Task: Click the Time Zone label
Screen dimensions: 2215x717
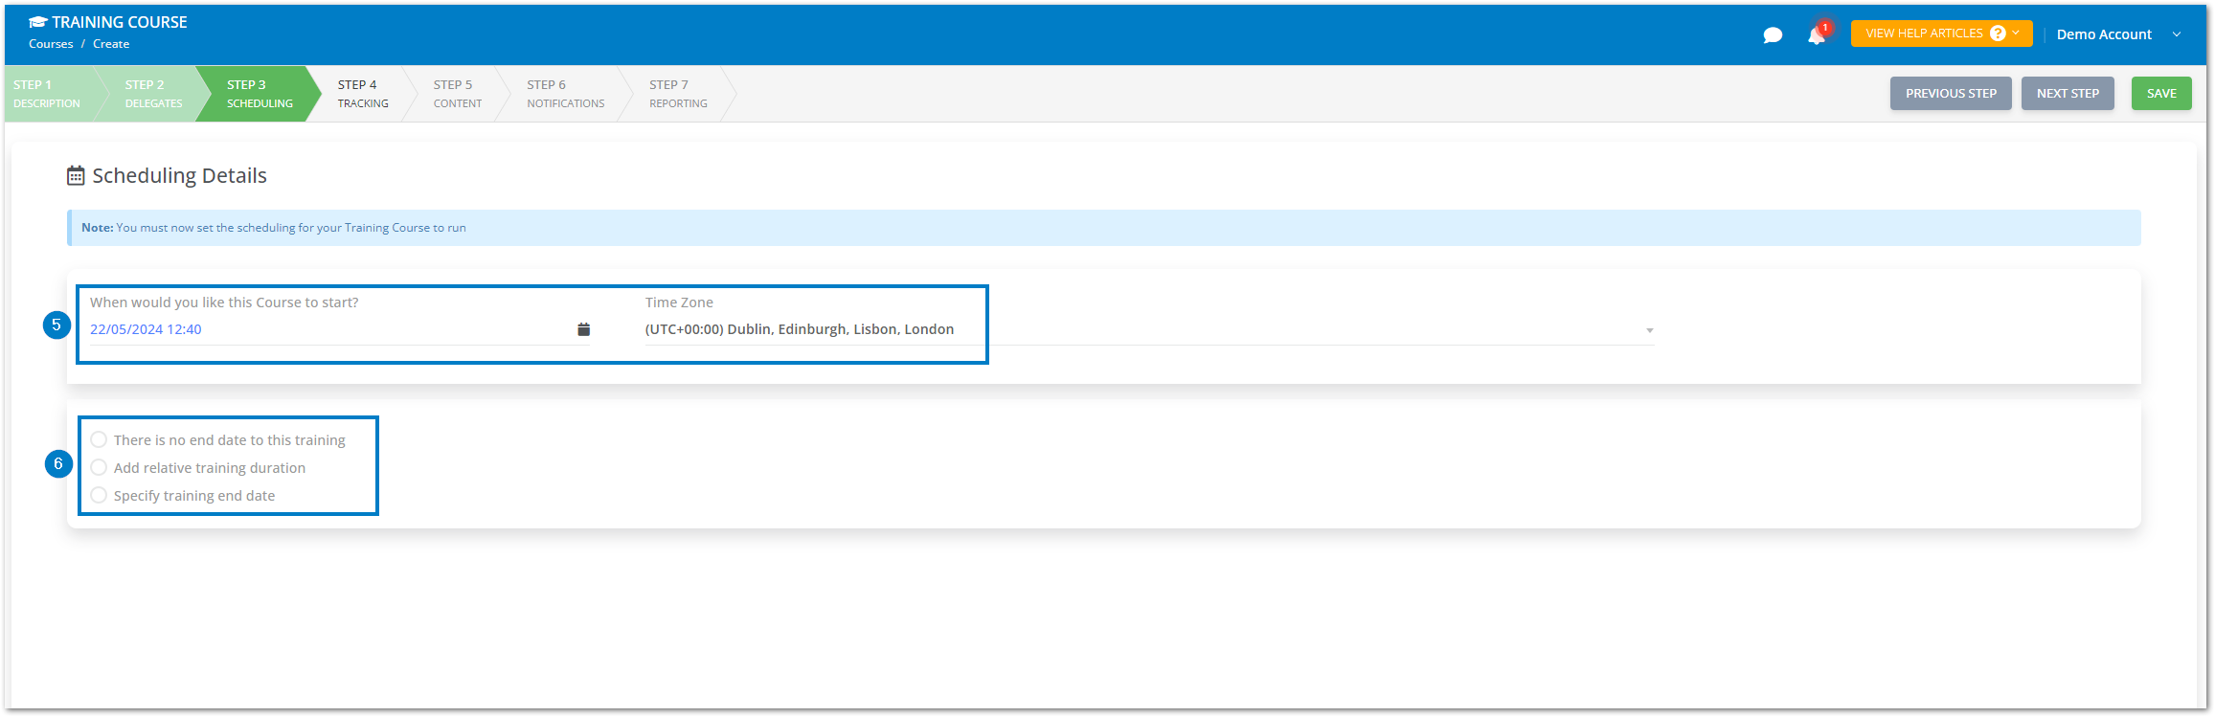Action: point(679,302)
